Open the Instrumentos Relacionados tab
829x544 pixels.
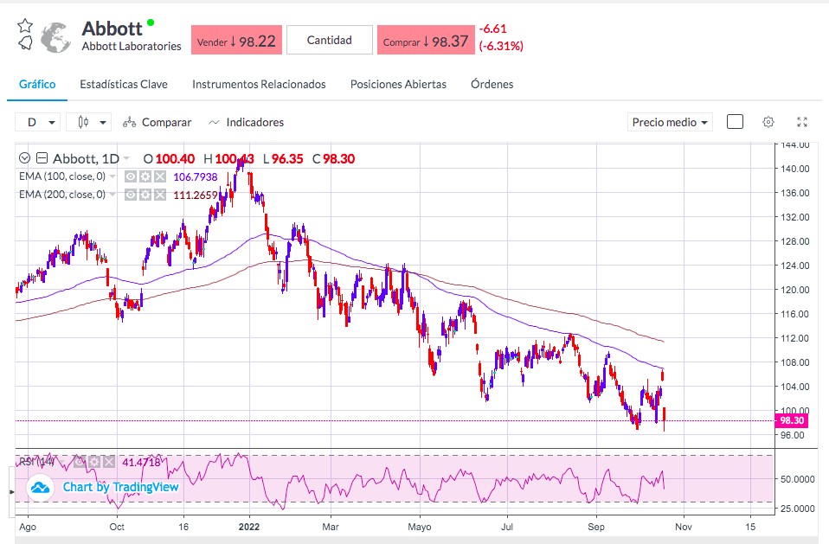[x=259, y=84]
